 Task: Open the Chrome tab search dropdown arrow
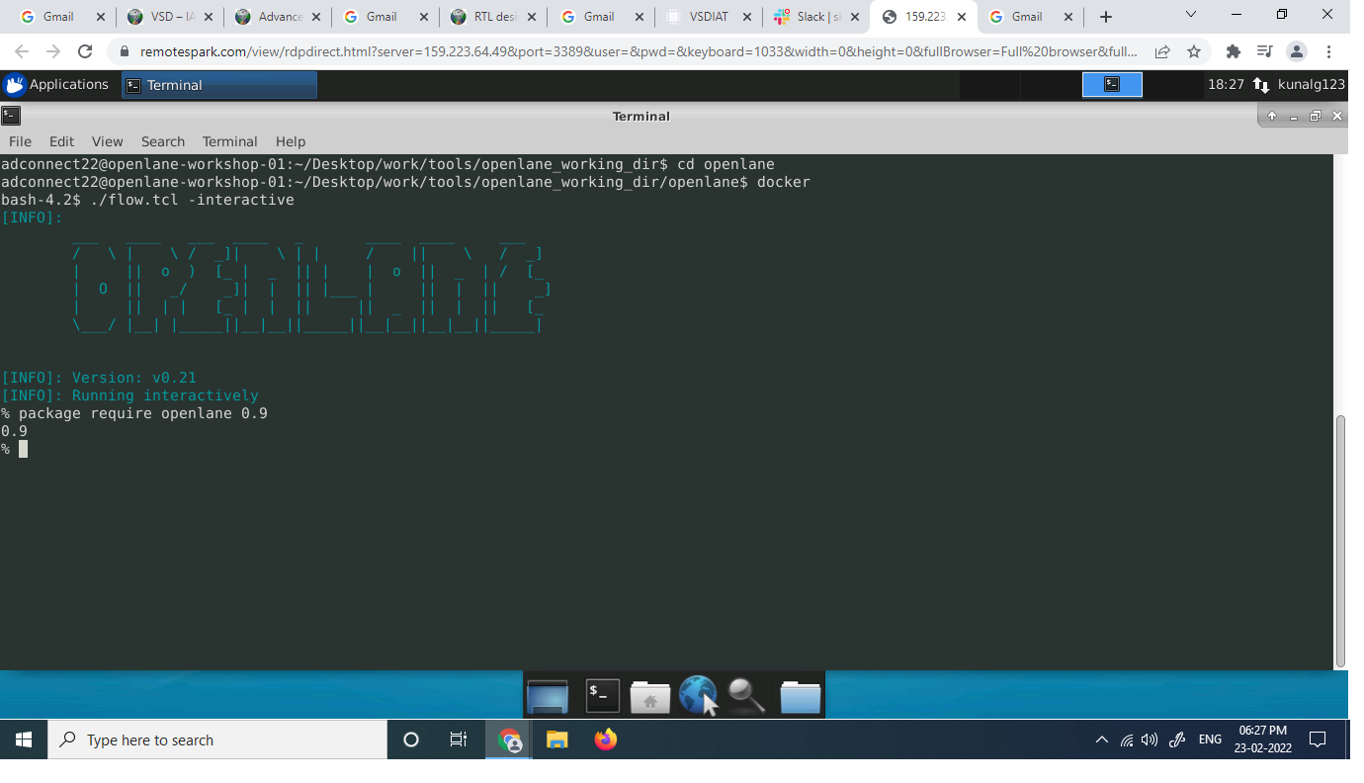1189,16
